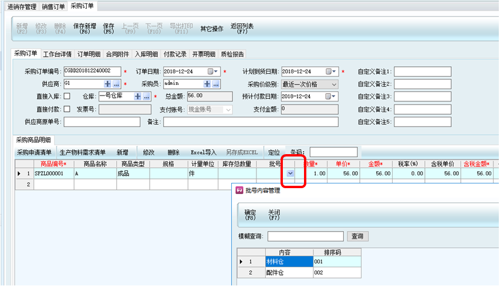Switch to the 入库明细 tab
Screen dimensions: 500x286
point(146,55)
